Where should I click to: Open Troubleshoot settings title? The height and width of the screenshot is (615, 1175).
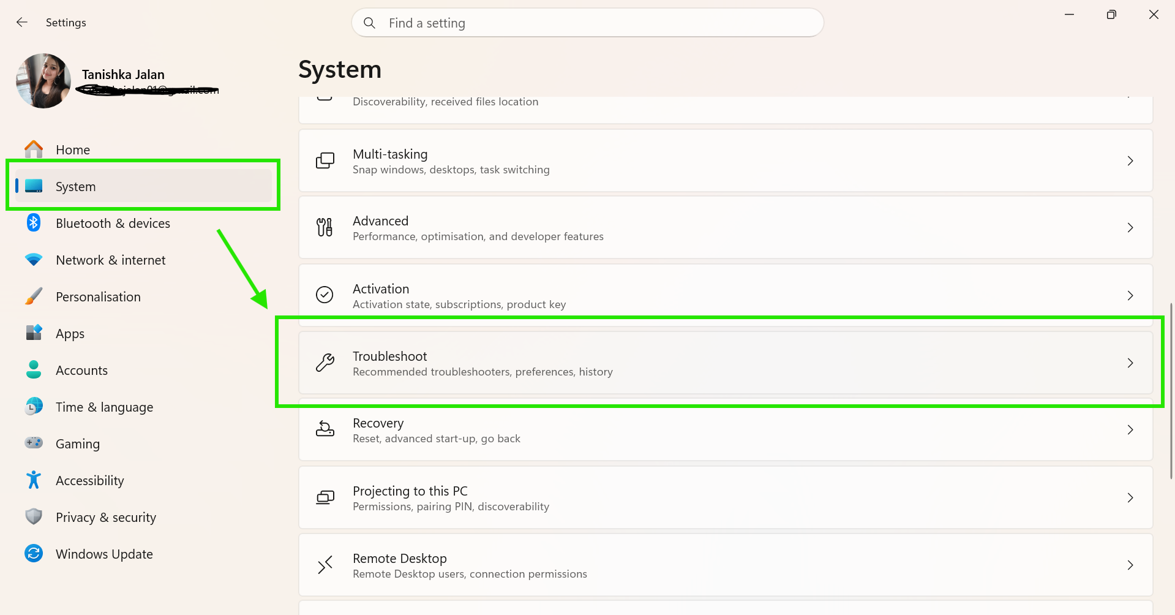[x=389, y=356]
